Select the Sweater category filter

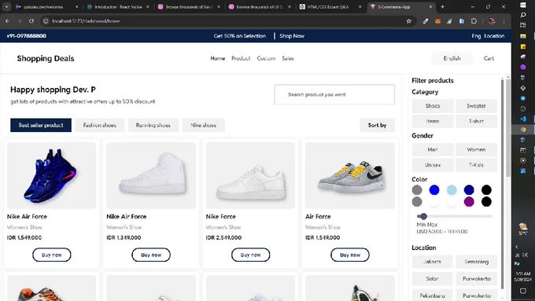click(x=476, y=105)
